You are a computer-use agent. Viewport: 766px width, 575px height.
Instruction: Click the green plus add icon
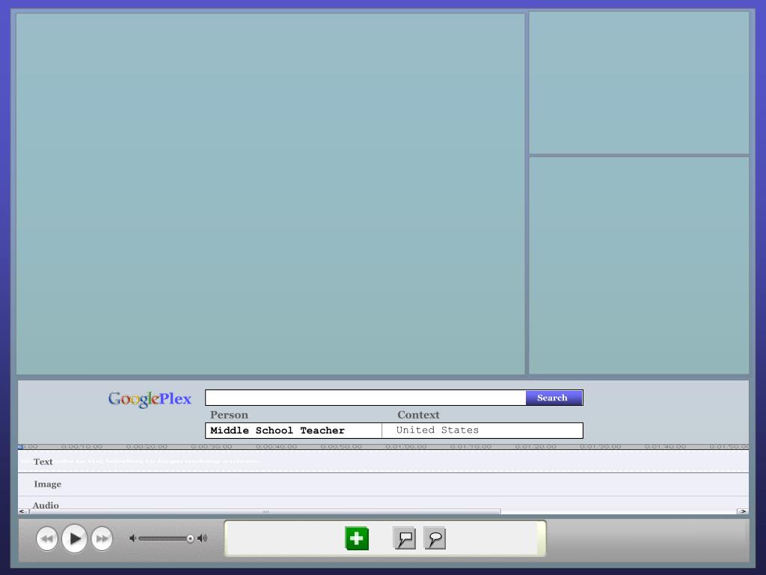(x=357, y=538)
